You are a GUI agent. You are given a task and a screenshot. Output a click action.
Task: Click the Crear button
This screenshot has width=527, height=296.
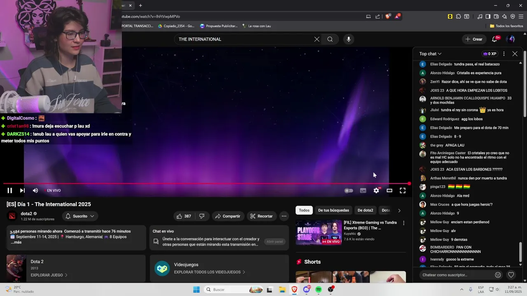473,39
